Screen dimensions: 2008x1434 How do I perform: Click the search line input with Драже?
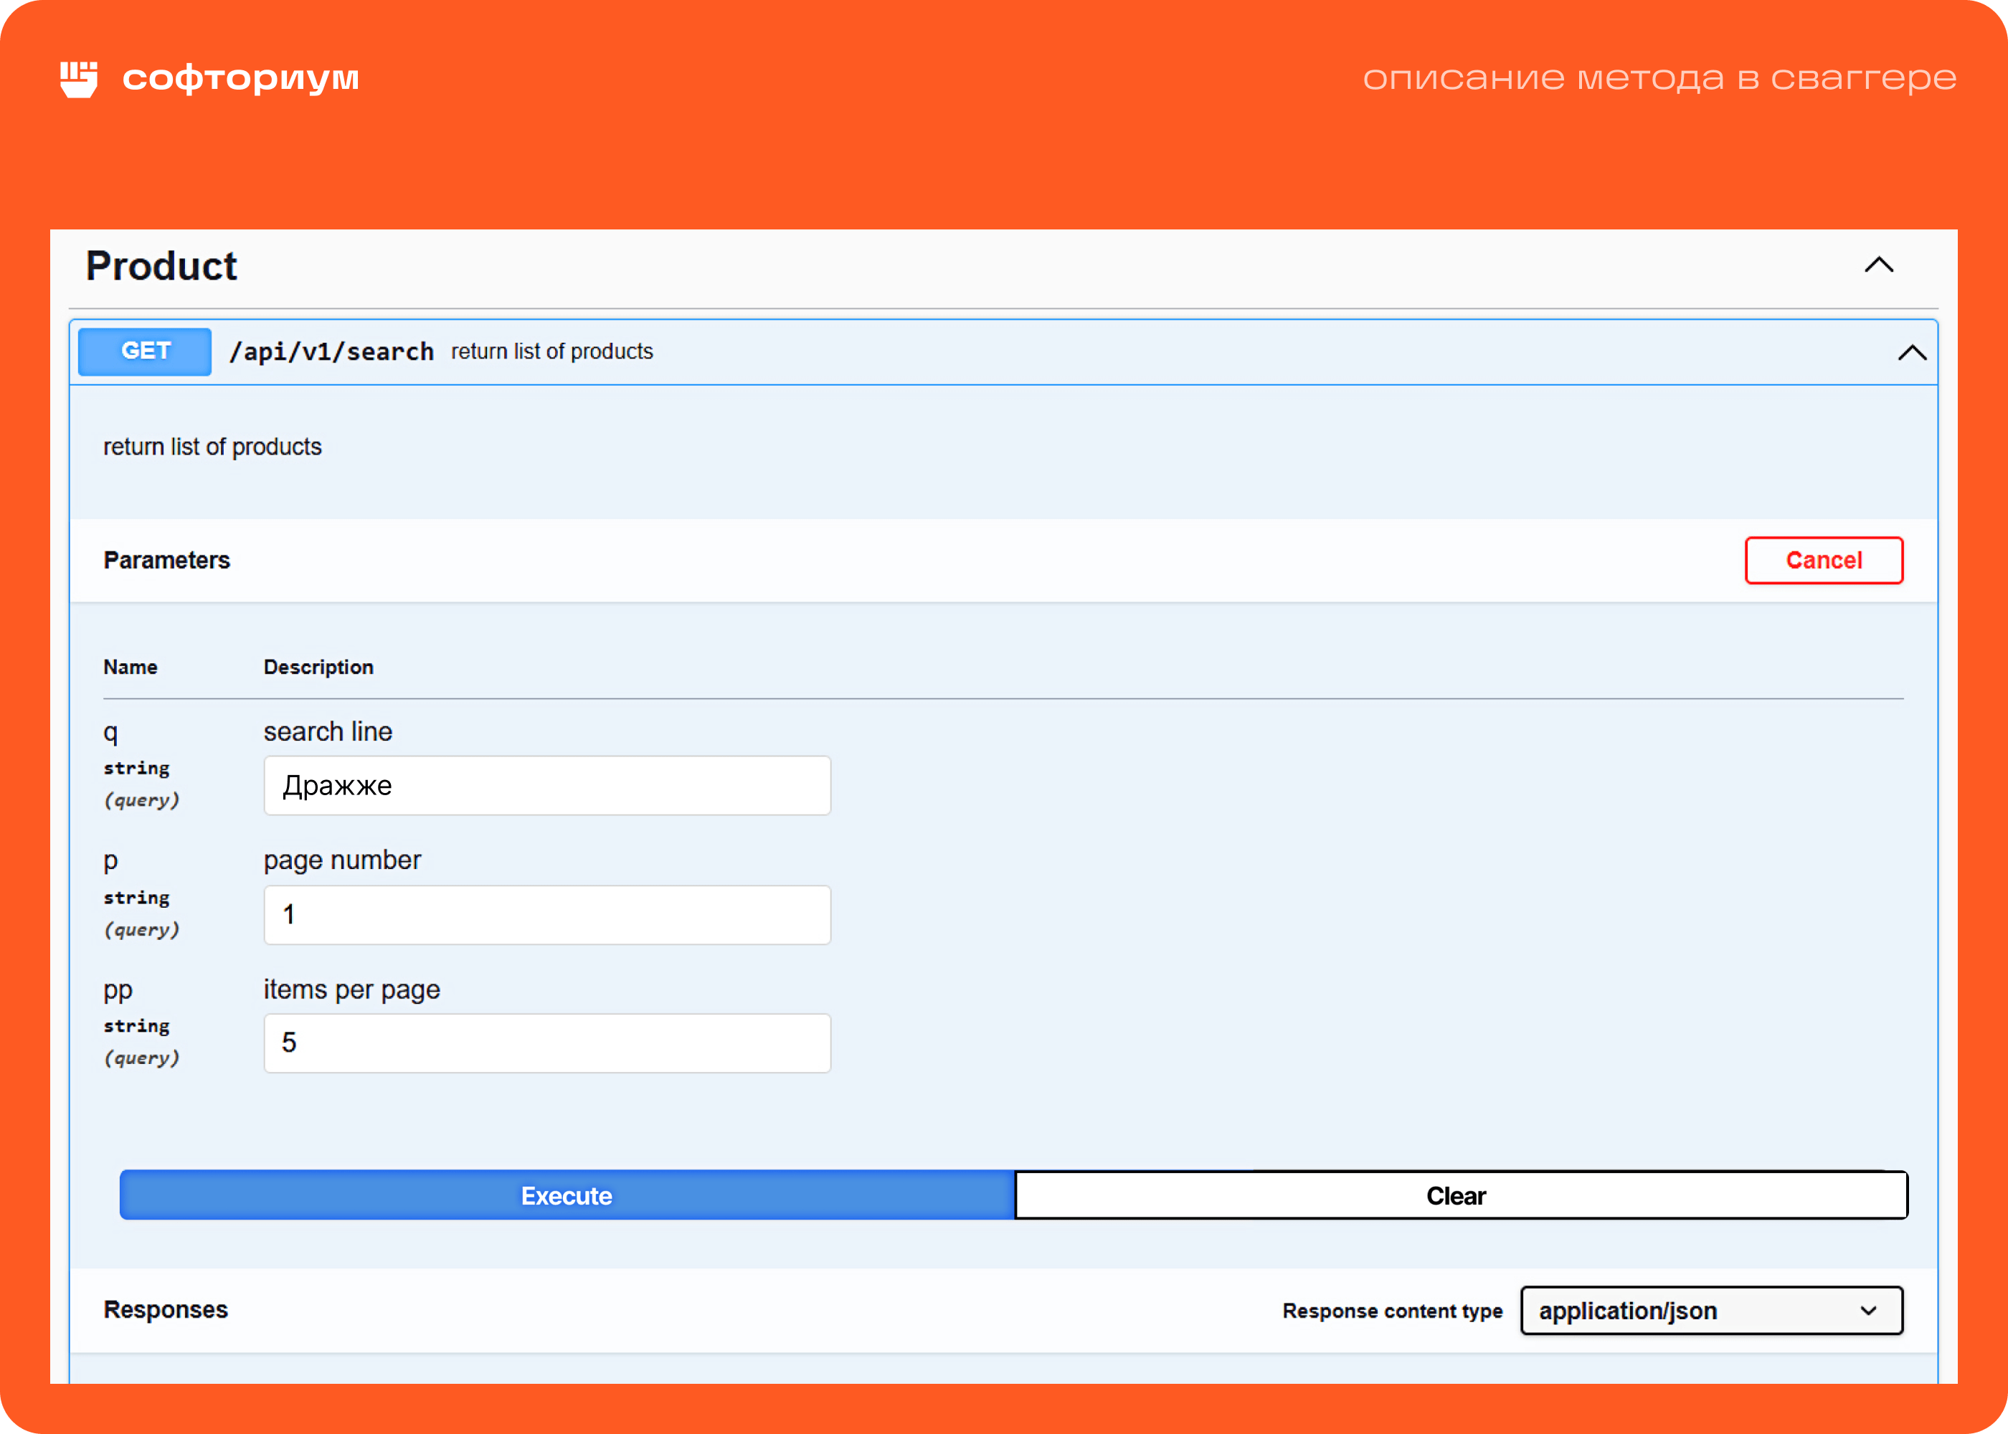click(546, 785)
